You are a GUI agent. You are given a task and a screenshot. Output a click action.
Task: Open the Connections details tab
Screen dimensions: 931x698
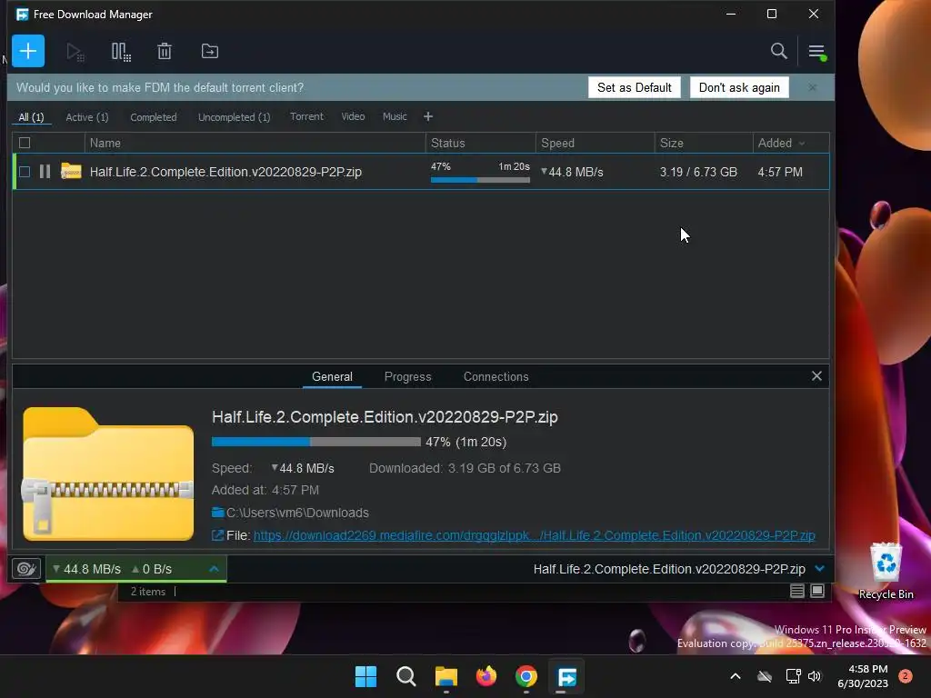[x=496, y=376]
